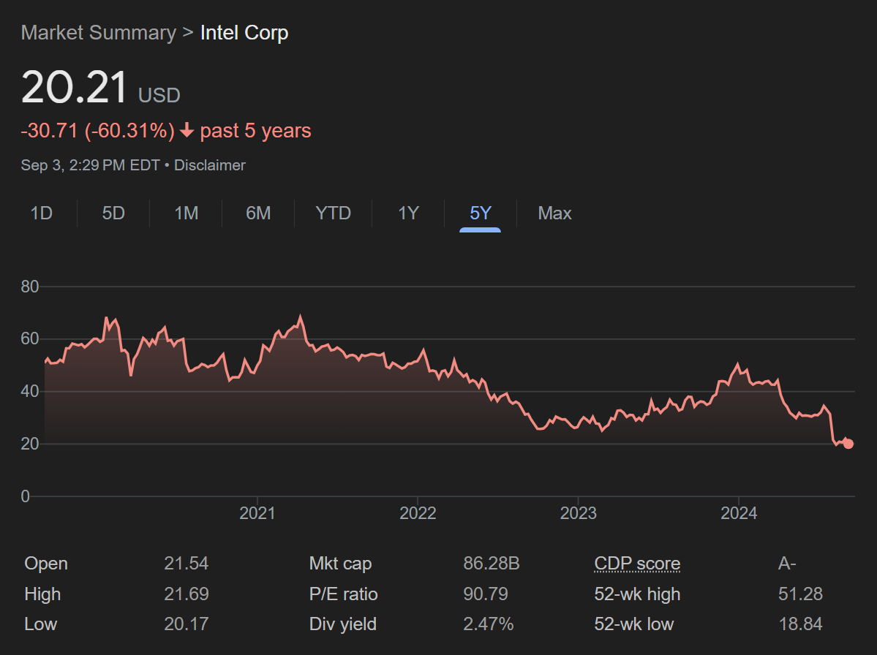
Task: Open the Market Summary breadcrumb link
Action: pyautogui.click(x=98, y=33)
